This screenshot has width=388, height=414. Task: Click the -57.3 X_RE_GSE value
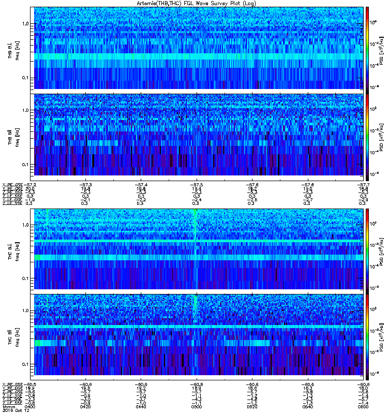click(85, 185)
